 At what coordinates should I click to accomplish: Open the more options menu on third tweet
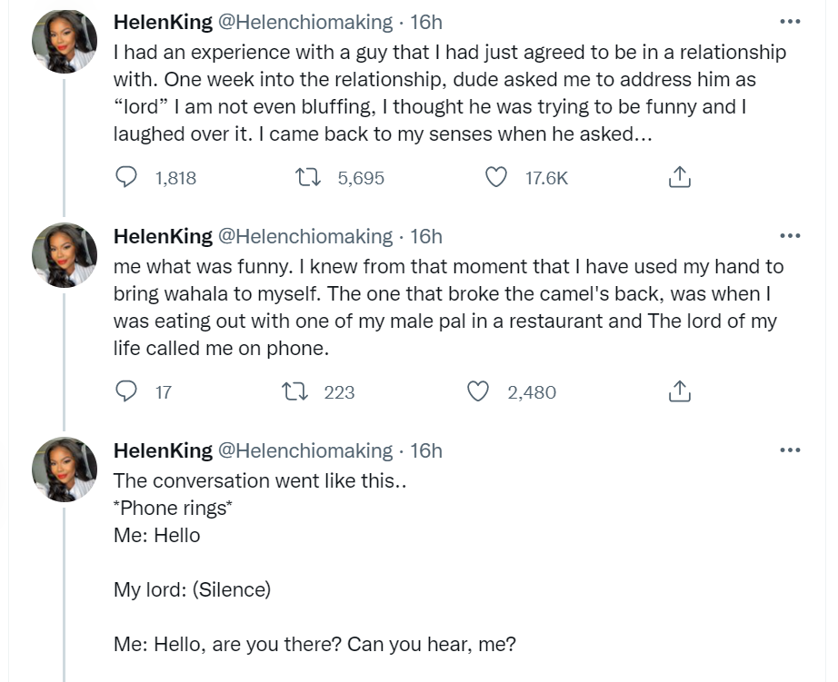(x=790, y=449)
